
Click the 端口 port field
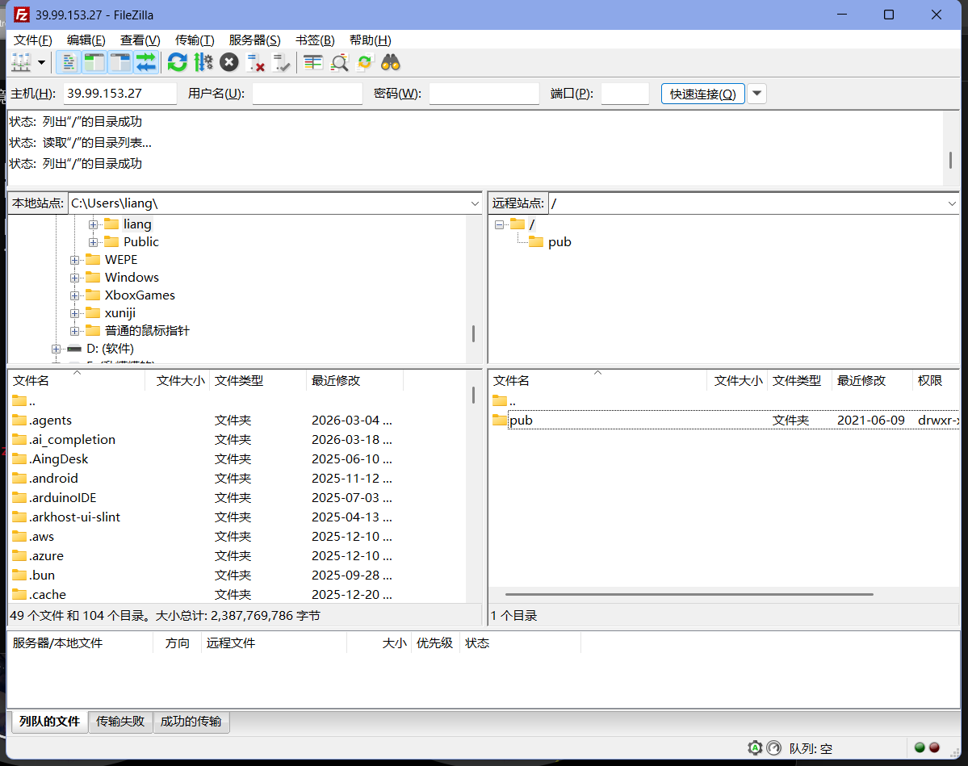tap(626, 94)
